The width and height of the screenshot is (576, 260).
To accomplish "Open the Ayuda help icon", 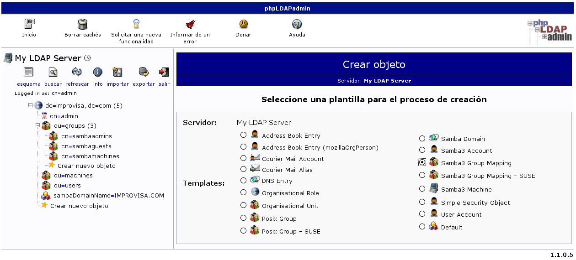I will pos(297,24).
